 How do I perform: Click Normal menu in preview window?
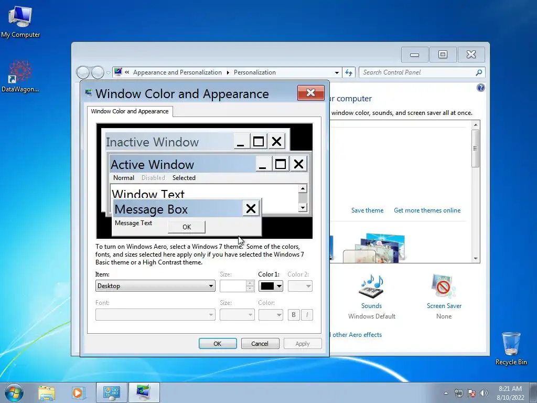coord(124,178)
